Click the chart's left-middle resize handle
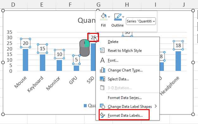 click(3, 62)
